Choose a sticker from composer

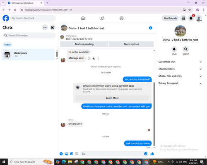click(72, 154)
